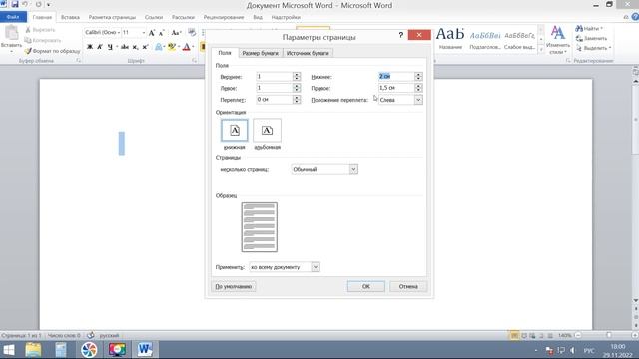This screenshot has height=359, width=639.
Task: Click stepper arrows of Переплет field
Action: tap(297, 100)
